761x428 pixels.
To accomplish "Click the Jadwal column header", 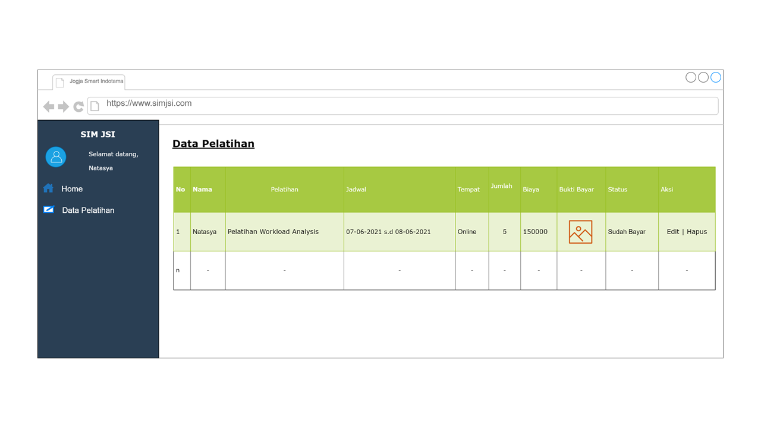I will 356,190.
